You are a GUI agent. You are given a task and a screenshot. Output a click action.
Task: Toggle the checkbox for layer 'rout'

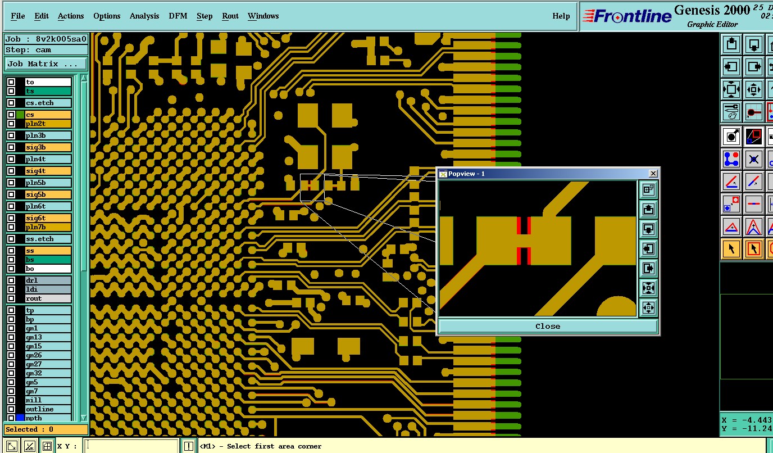coord(11,298)
